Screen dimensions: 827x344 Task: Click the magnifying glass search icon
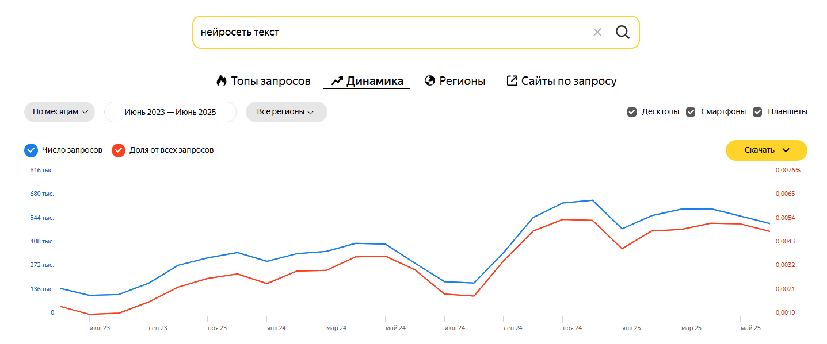coord(622,32)
